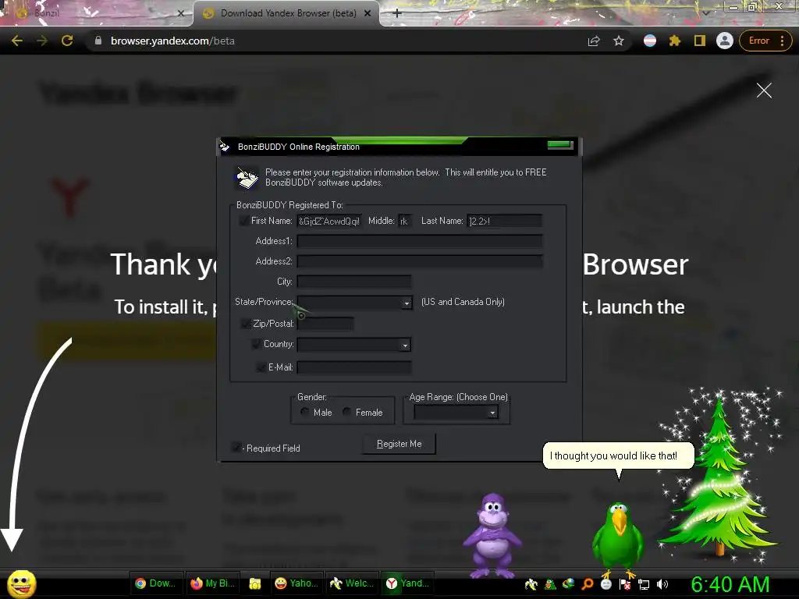Switch to the Bonzi browser tab

tap(97, 13)
